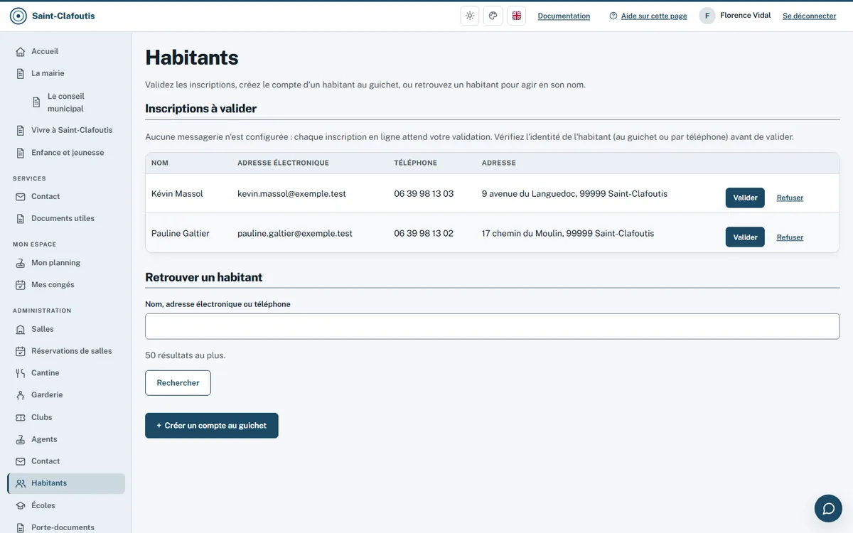Open the Garderie administration page
853x533 pixels.
click(x=47, y=395)
